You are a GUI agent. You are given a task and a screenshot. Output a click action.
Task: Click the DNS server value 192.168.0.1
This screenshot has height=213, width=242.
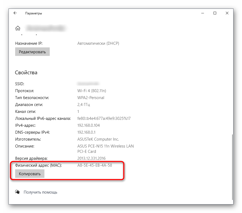(86, 132)
